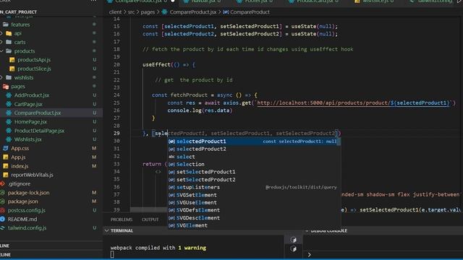Expand the api folder
Screen dimensions: 463x260
click(x=17, y=33)
